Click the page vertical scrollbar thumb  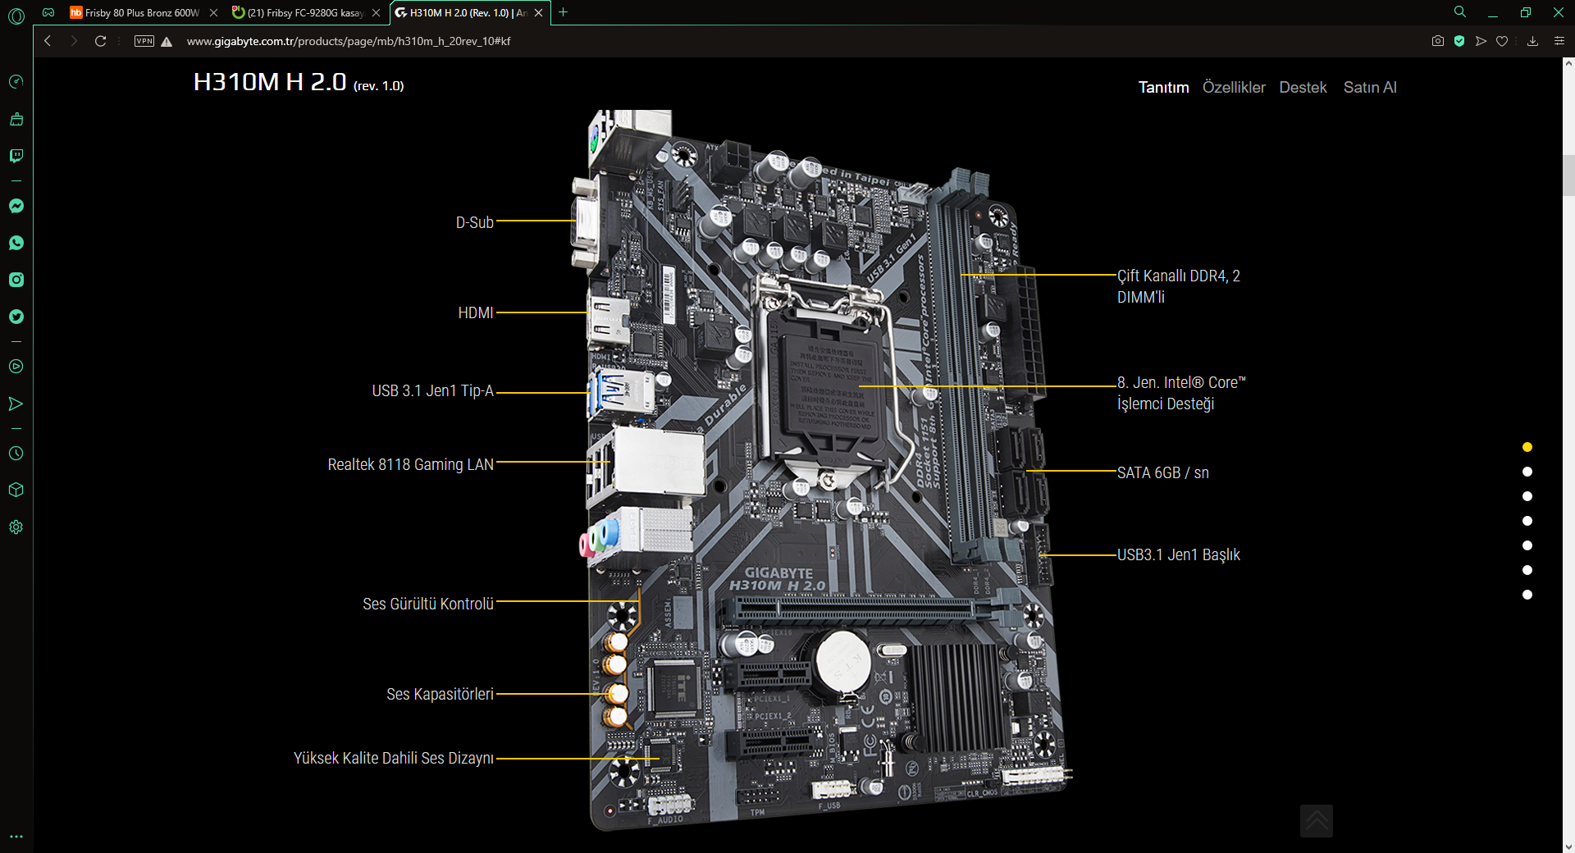pos(1568,176)
